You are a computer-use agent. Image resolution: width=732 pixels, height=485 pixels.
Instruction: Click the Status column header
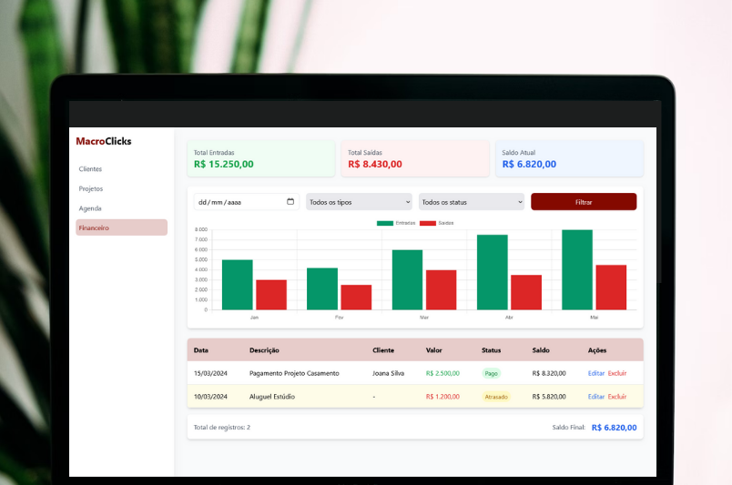pos(491,350)
